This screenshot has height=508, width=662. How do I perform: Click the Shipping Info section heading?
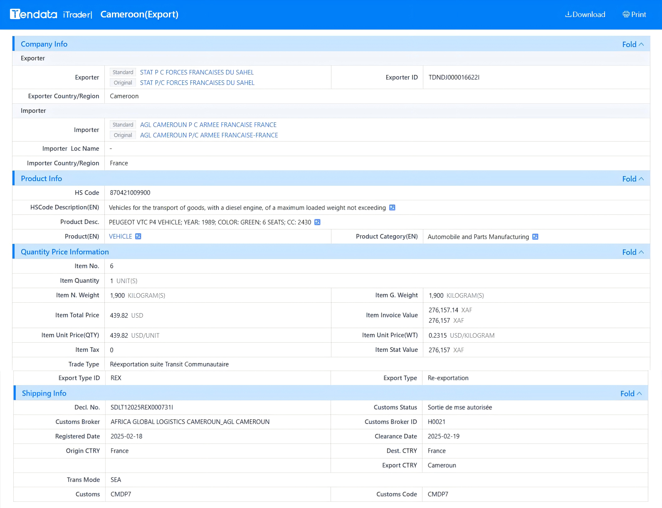coord(44,393)
